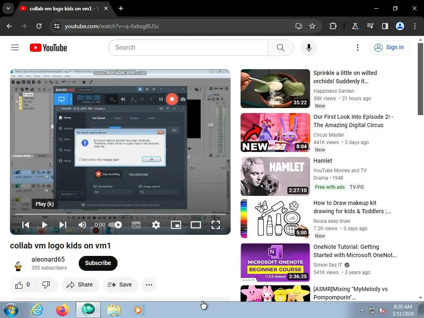
Task: Click muted volume tray icon
Action: click(382, 311)
